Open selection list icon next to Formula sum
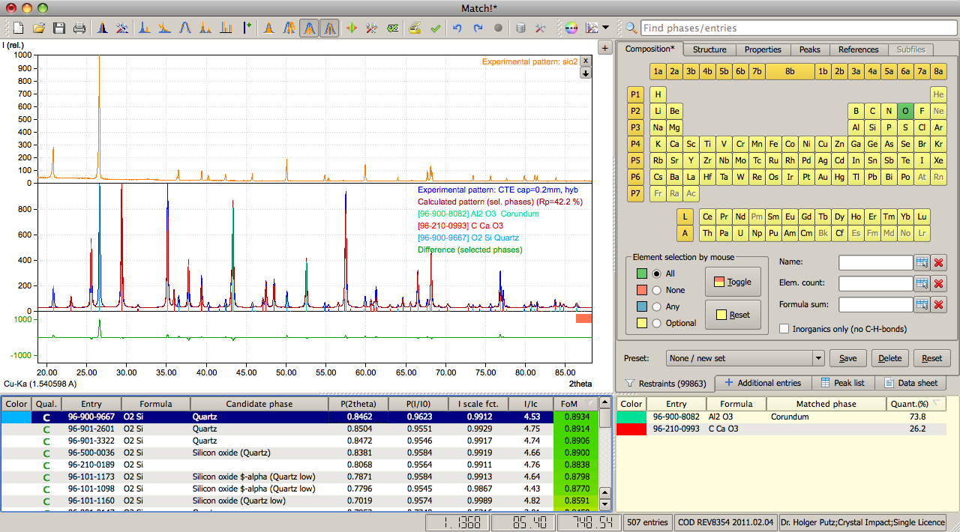Screen dimensions: 960x532 tap(922, 304)
